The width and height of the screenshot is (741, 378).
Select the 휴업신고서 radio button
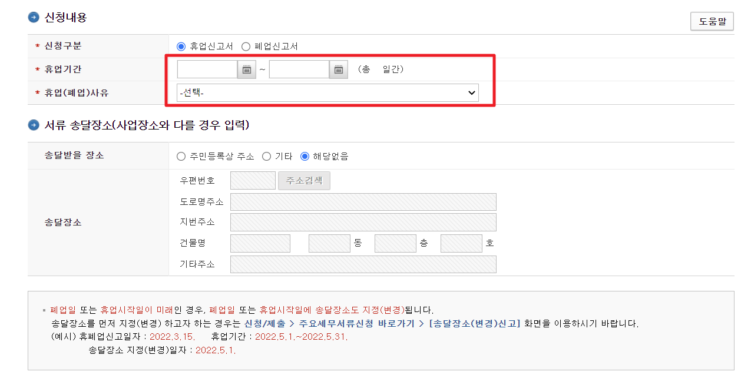click(181, 45)
